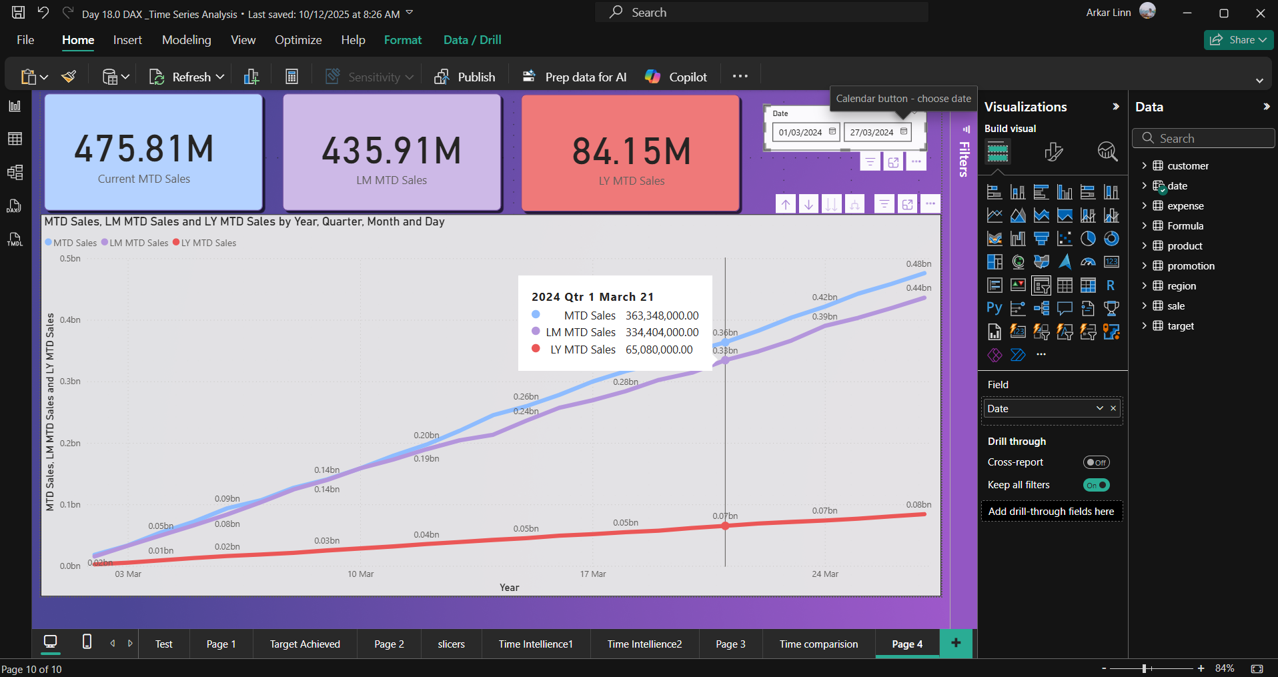Viewport: 1278px width, 677px height.
Task: Switch to the Table view icon
Action: pyautogui.click(x=15, y=139)
